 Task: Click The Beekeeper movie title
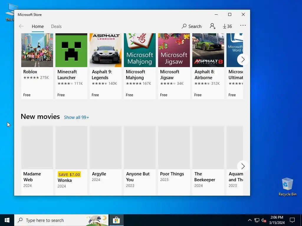[205, 177]
